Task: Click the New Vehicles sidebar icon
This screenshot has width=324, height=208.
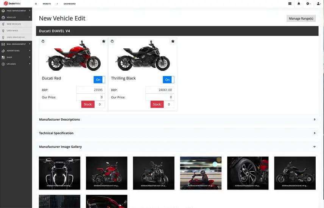Action: [x=3, y=24]
